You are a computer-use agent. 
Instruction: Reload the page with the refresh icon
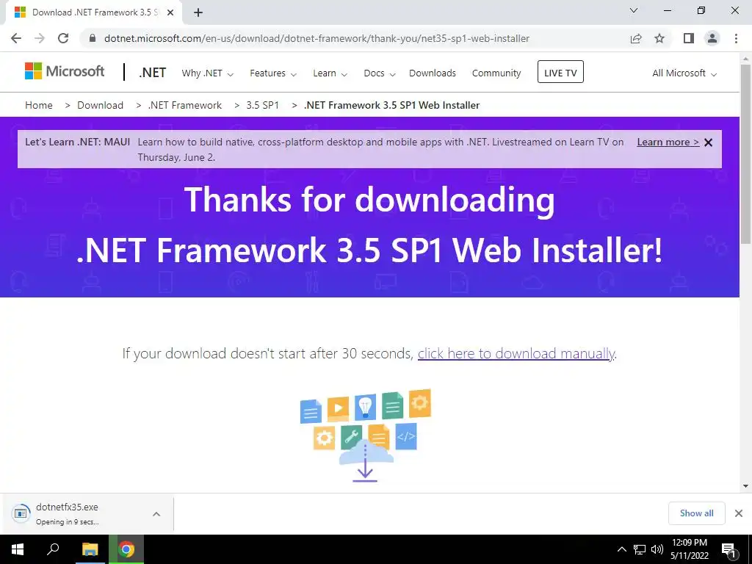(63, 38)
